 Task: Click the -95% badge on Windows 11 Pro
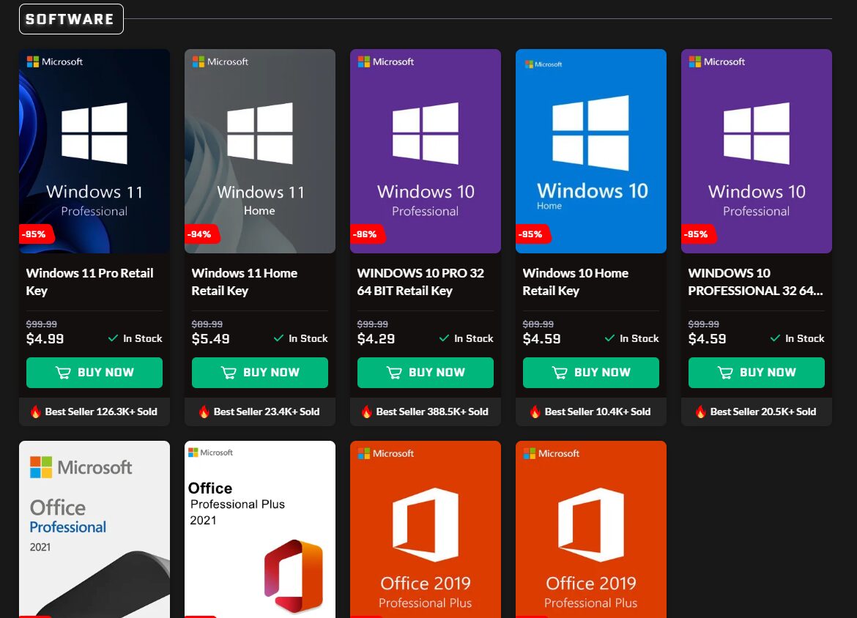(x=35, y=234)
